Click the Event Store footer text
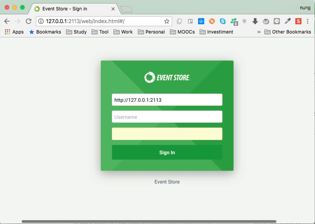Image resolution: width=315 pixels, height=224 pixels. (x=167, y=182)
